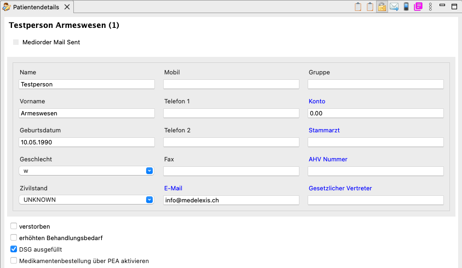Uncheck the DSG ausgefüllt checkbox

coord(14,249)
